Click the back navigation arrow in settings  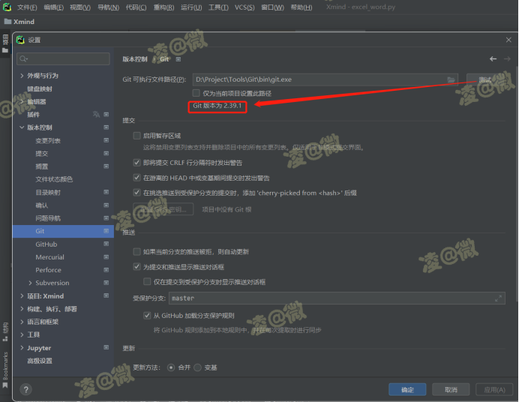click(x=493, y=59)
